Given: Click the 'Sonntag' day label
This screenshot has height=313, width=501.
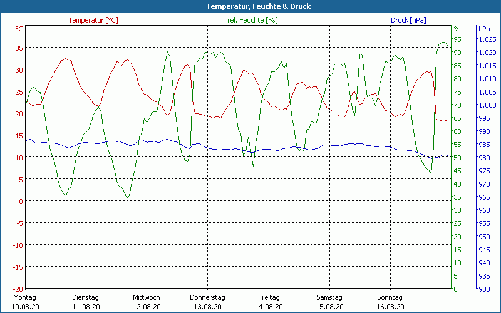Looking at the screenshot, I should (390, 297).
